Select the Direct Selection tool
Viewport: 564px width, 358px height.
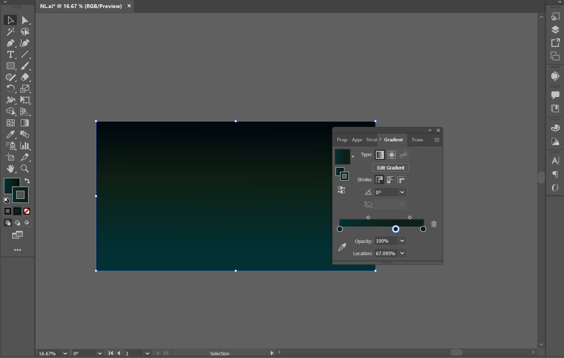25,20
